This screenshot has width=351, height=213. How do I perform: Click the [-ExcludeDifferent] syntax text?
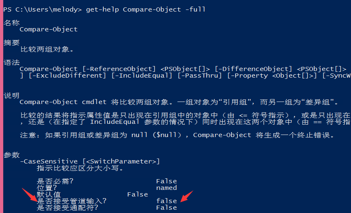tap(67, 76)
